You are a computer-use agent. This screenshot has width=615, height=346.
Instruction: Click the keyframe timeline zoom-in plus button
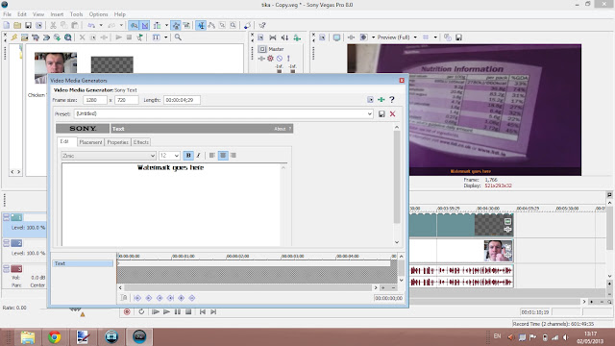coord(383,287)
